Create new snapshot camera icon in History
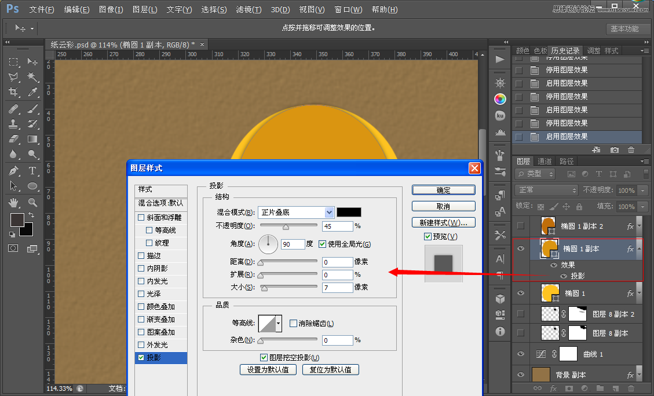Viewport: 654px width, 396px height. click(x=615, y=149)
